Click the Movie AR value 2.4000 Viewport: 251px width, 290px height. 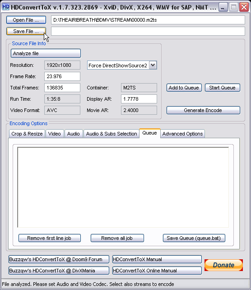pos(139,110)
